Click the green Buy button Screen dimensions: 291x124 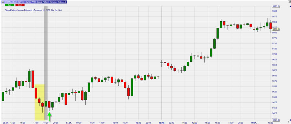point(10,5)
